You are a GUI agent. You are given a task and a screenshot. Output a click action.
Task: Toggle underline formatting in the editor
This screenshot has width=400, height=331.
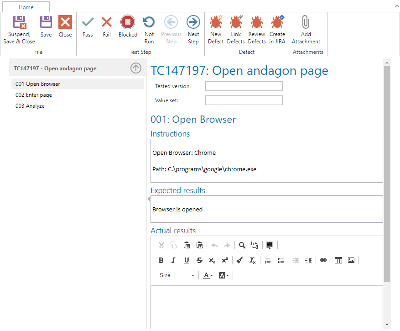[x=187, y=260]
